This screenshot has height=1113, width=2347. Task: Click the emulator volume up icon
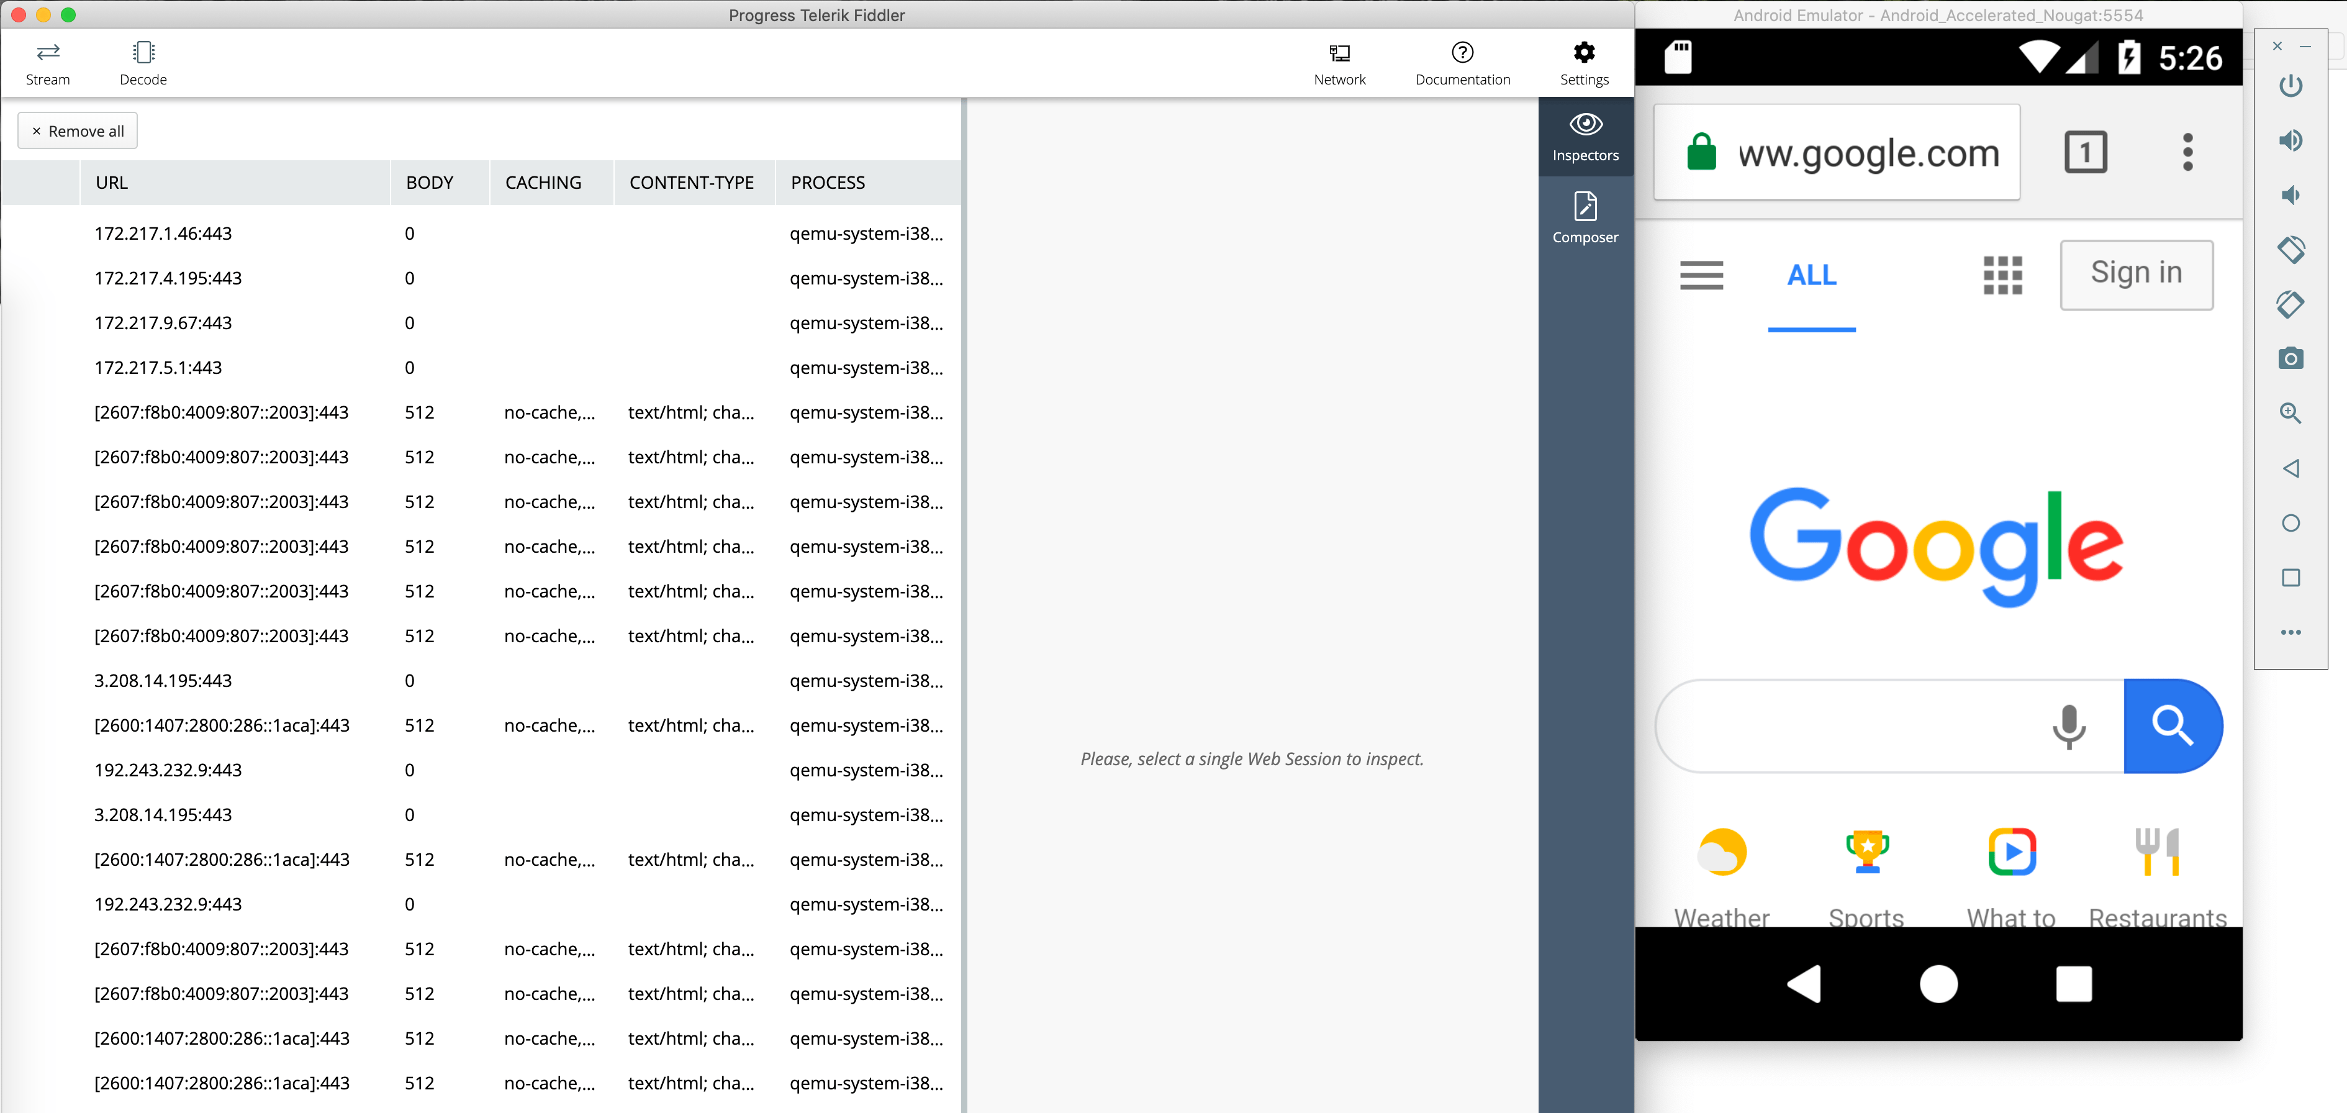(x=2290, y=140)
